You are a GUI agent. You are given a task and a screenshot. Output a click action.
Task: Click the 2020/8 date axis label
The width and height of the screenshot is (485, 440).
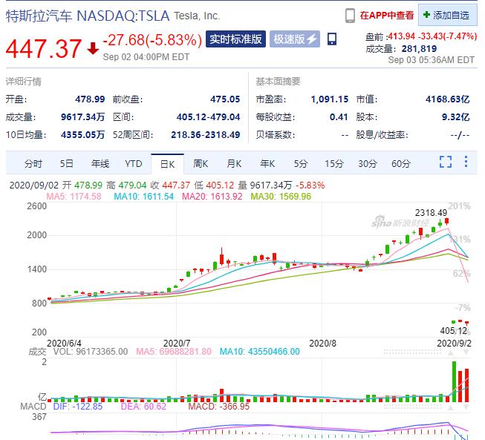click(322, 344)
